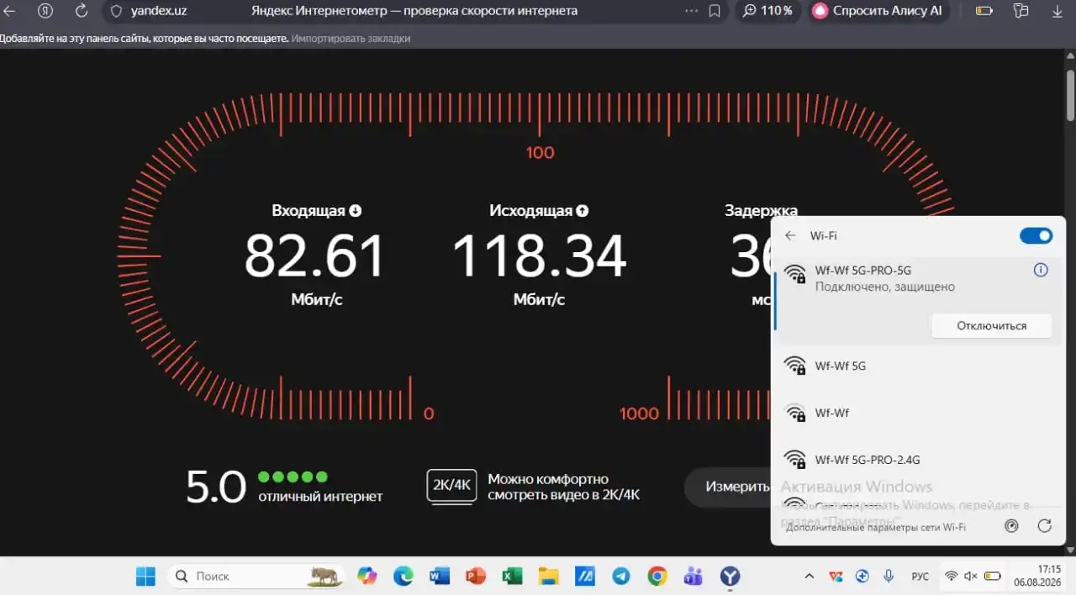
Task: Open the blue slash app icon in taskbar
Action: tap(585, 576)
